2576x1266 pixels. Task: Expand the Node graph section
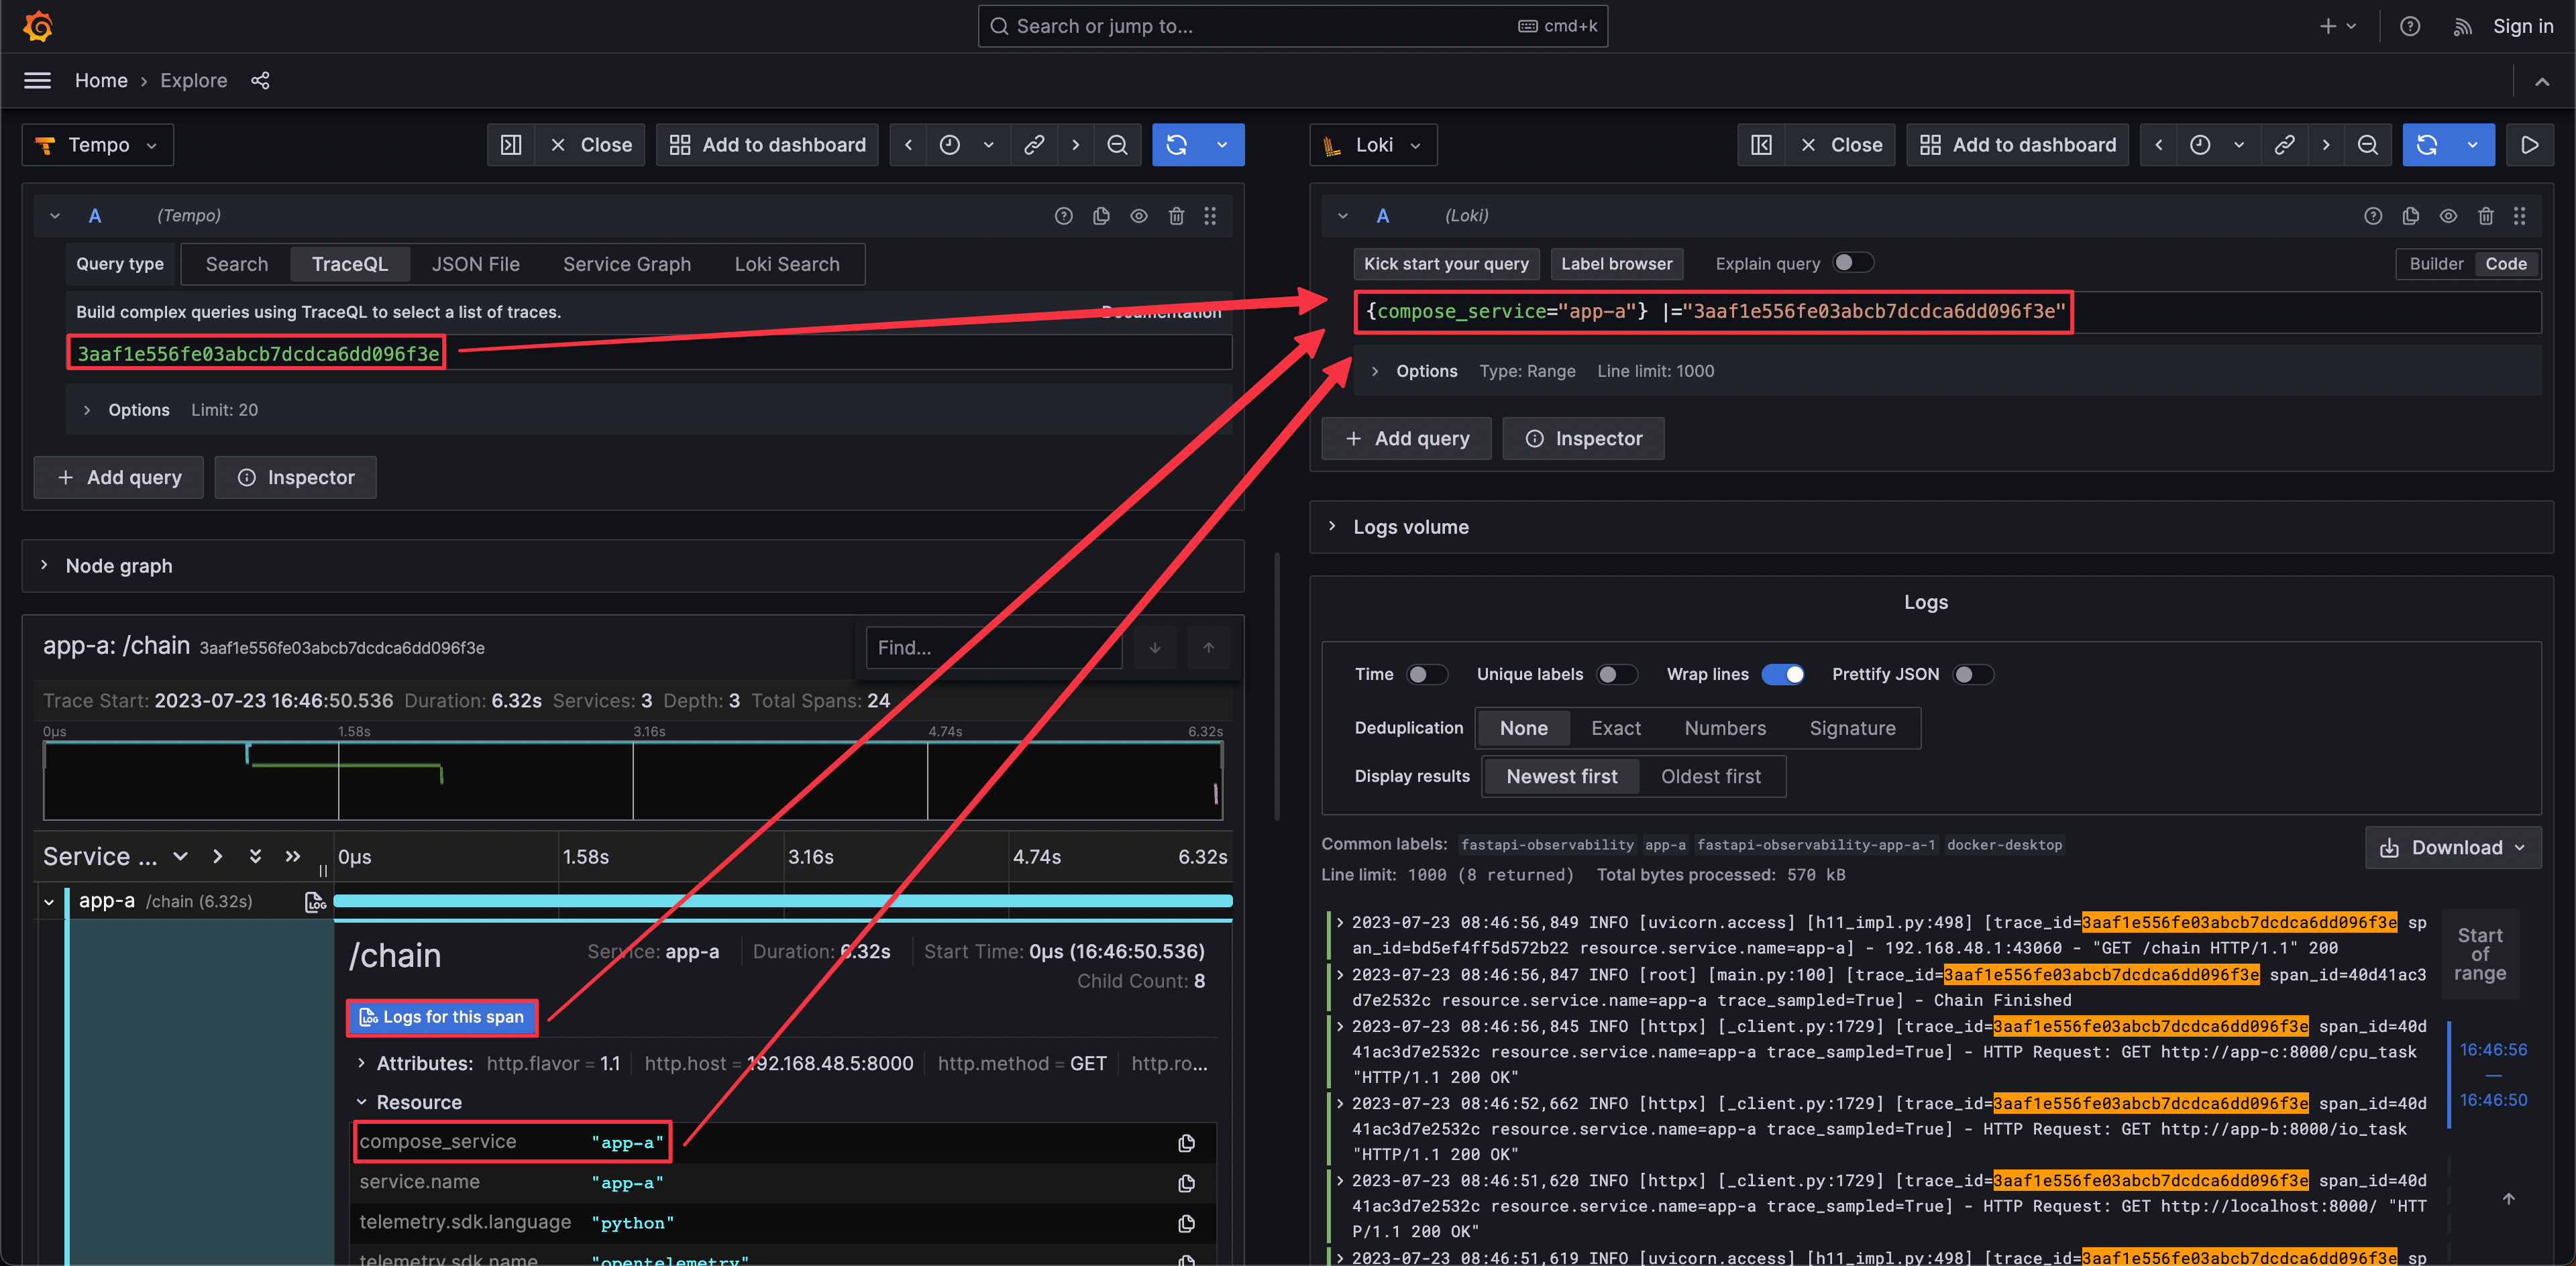click(x=118, y=565)
